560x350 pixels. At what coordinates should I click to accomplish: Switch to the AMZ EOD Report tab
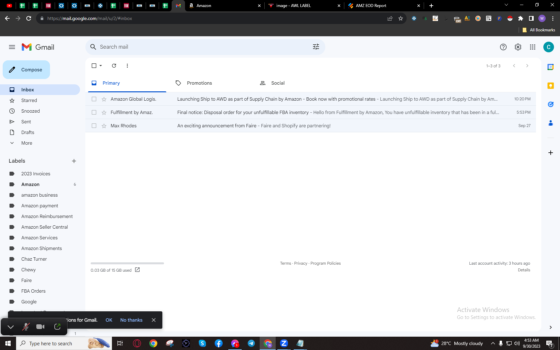tap(384, 6)
